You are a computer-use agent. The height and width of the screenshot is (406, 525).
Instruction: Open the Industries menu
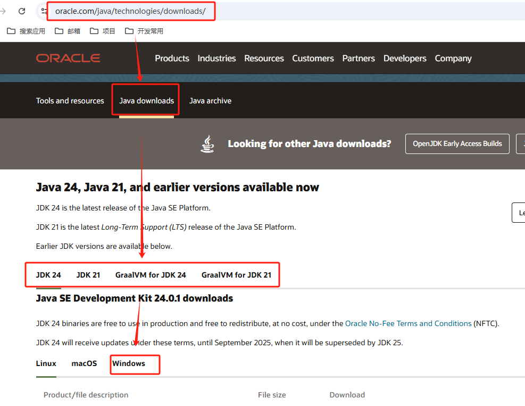point(216,58)
